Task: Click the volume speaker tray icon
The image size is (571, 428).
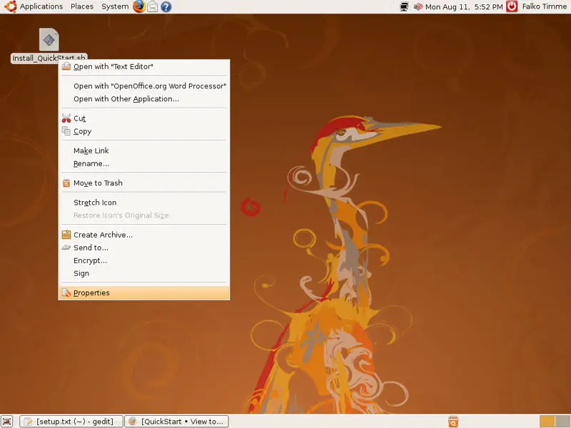Action: (x=418, y=6)
